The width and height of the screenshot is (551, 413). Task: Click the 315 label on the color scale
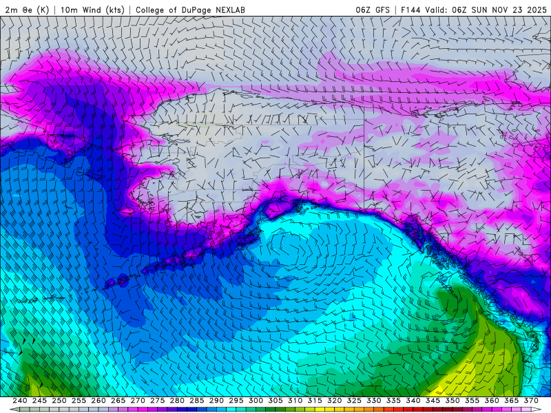315,401
